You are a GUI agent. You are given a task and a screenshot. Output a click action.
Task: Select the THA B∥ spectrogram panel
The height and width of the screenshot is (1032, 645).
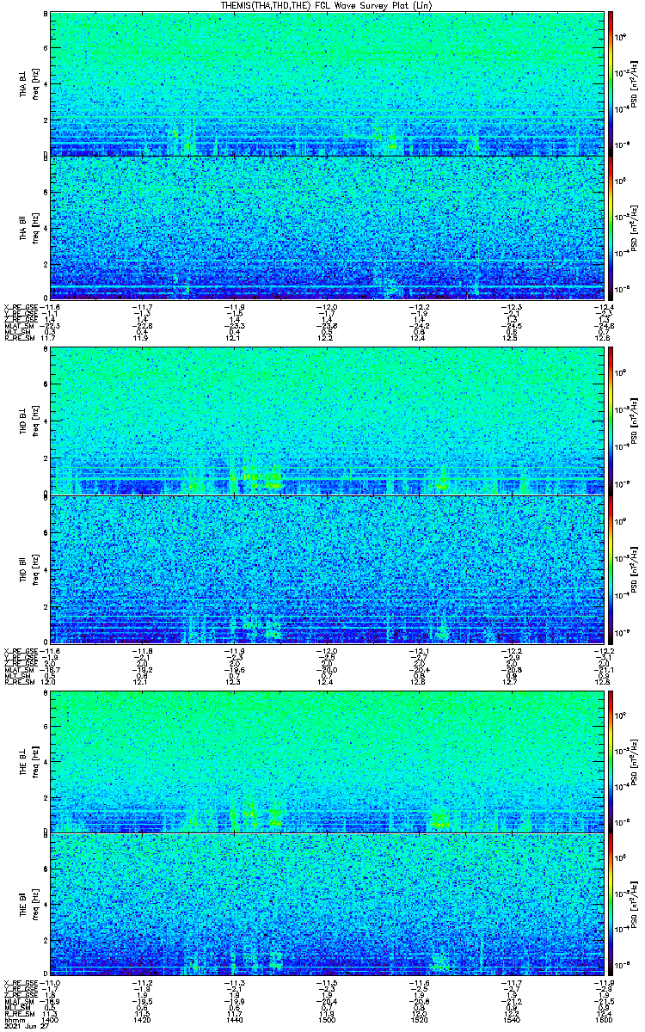pos(325,227)
